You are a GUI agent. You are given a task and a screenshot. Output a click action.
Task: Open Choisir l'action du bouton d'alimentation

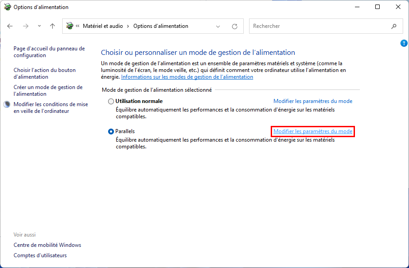tap(45, 73)
